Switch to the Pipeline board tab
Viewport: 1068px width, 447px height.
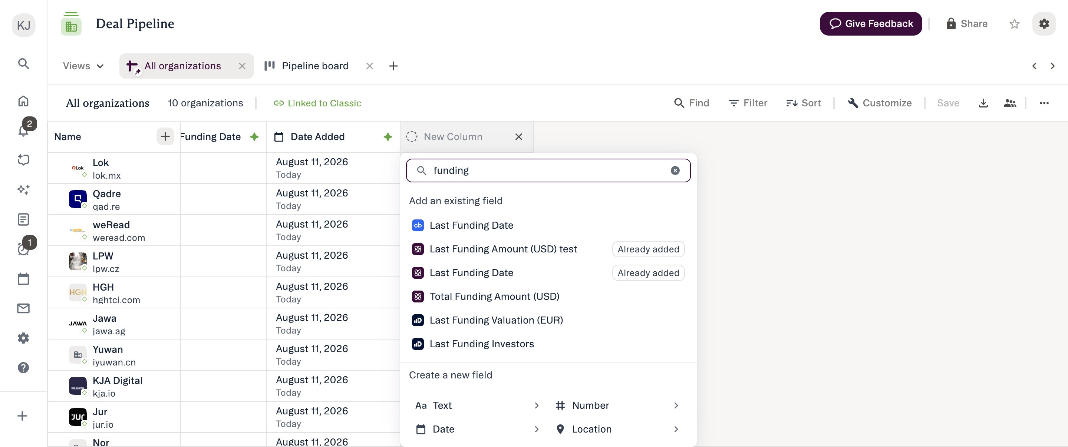315,66
